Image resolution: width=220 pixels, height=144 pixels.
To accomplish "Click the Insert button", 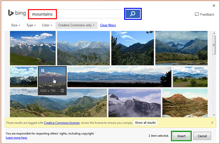I will 181,136.
